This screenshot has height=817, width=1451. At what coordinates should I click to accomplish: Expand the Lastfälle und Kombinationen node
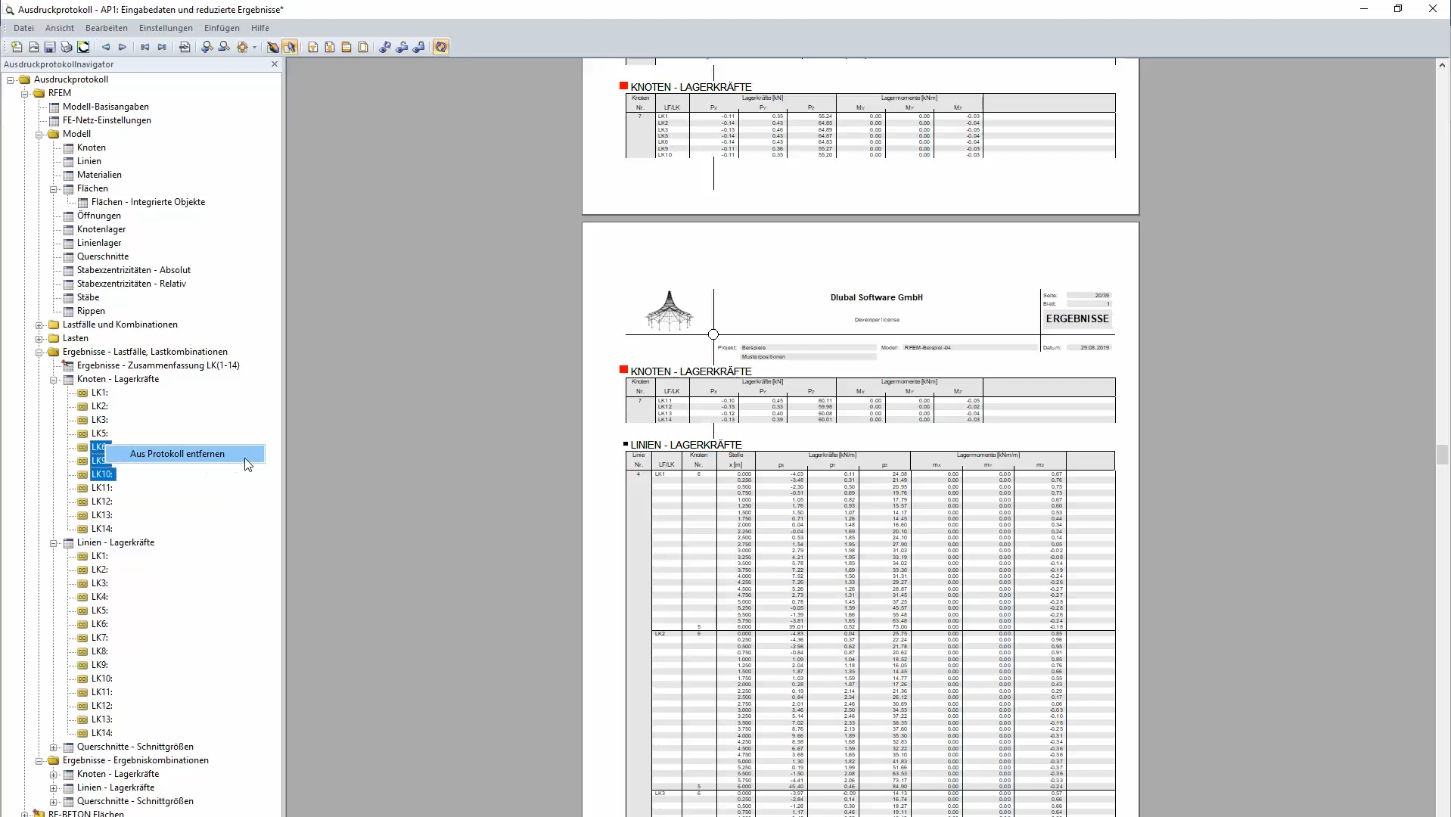point(39,325)
